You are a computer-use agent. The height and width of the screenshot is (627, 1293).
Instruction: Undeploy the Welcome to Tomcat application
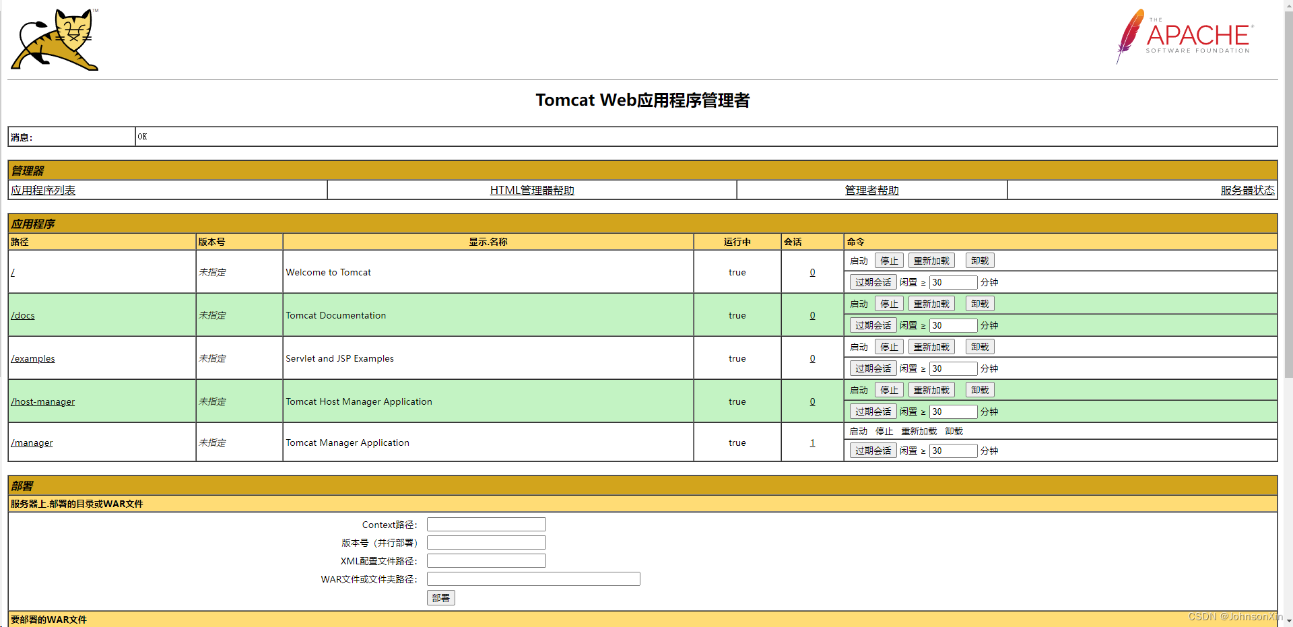pos(980,261)
